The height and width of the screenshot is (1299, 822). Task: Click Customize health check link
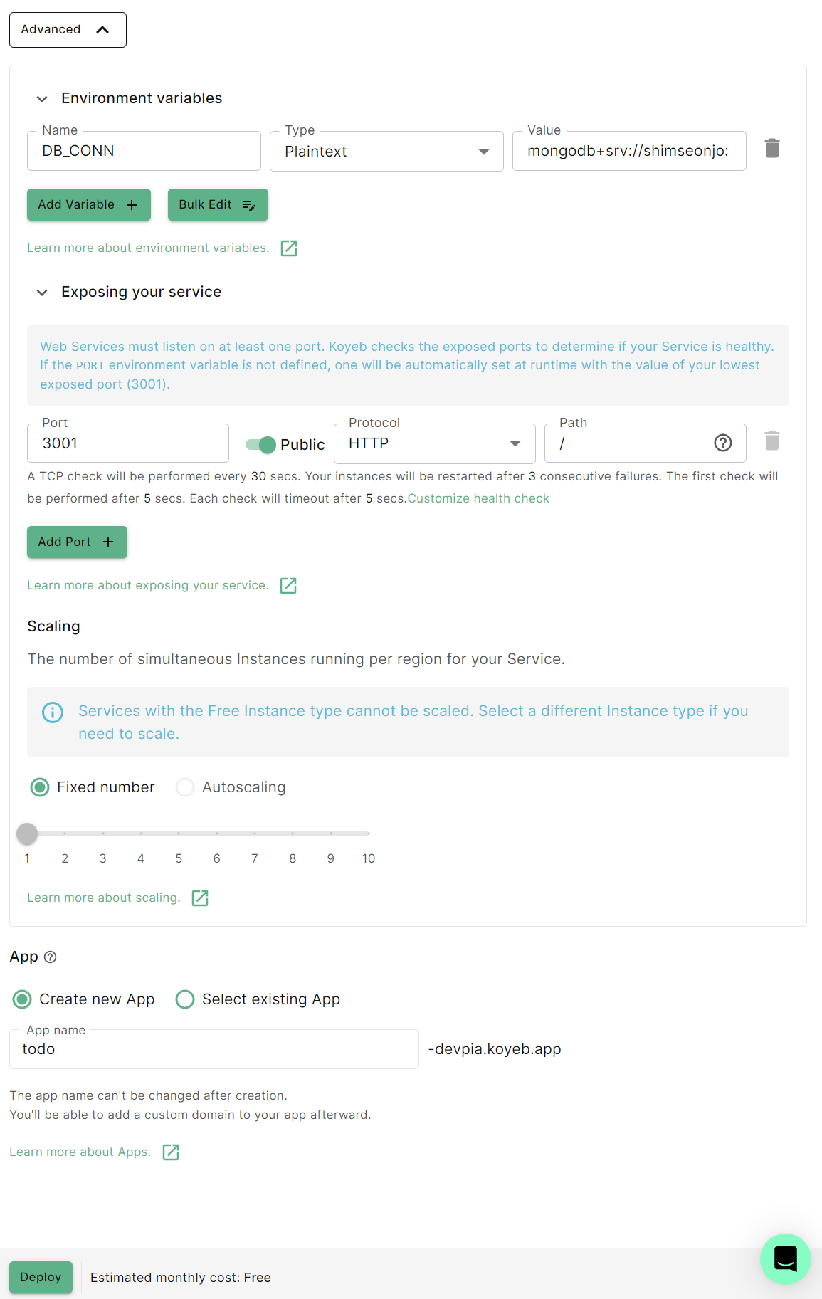tap(478, 499)
